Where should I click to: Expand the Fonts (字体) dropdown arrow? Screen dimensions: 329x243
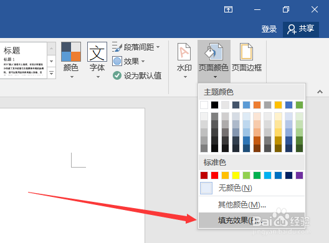pyautogui.click(x=98, y=77)
